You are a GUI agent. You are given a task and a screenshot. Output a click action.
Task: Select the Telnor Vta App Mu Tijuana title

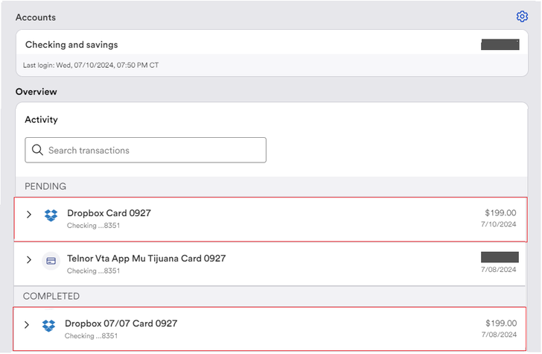point(146,259)
